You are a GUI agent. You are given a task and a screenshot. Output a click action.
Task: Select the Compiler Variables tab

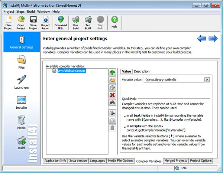point(149,161)
